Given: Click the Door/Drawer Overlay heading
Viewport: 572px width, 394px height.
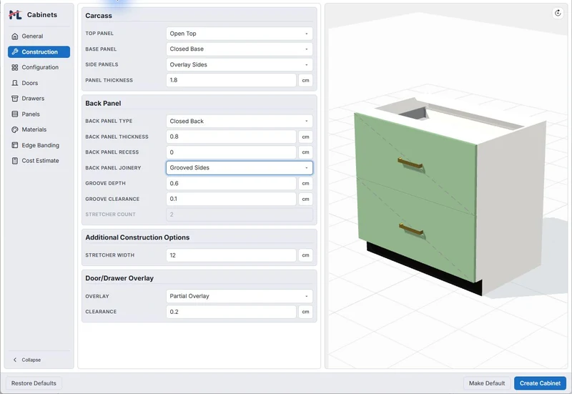Looking at the screenshot, I should click(119, 278).
